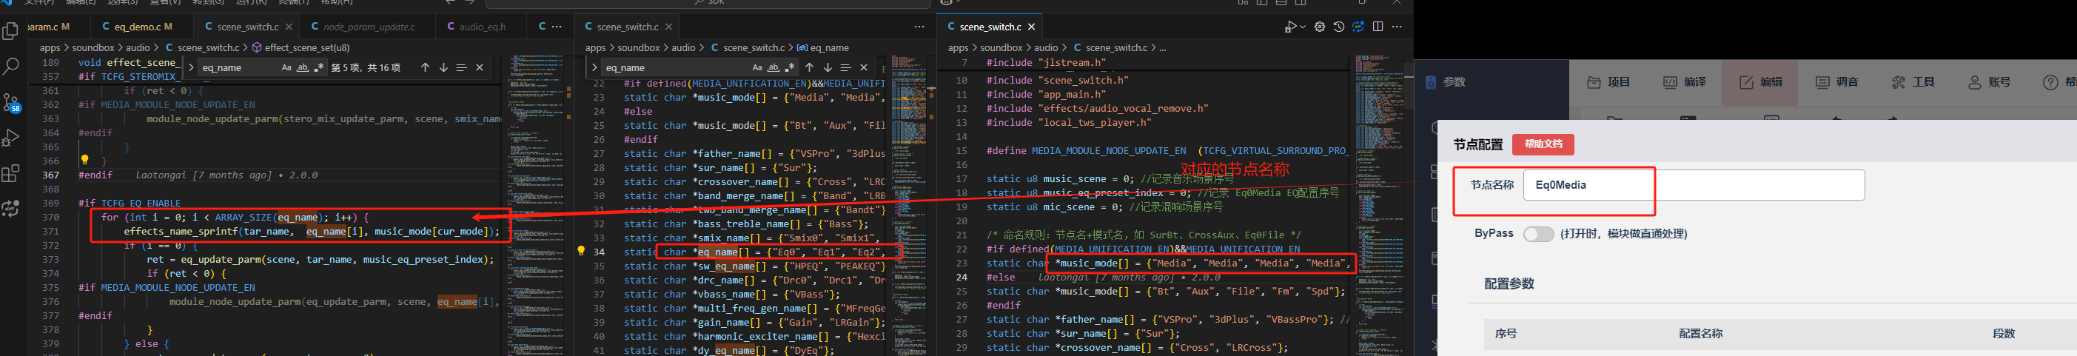Toggle Match Whole Word in middle find widget
This screenshot has height=356, width=2077.
pyautogui.click(x=774, y=67)
